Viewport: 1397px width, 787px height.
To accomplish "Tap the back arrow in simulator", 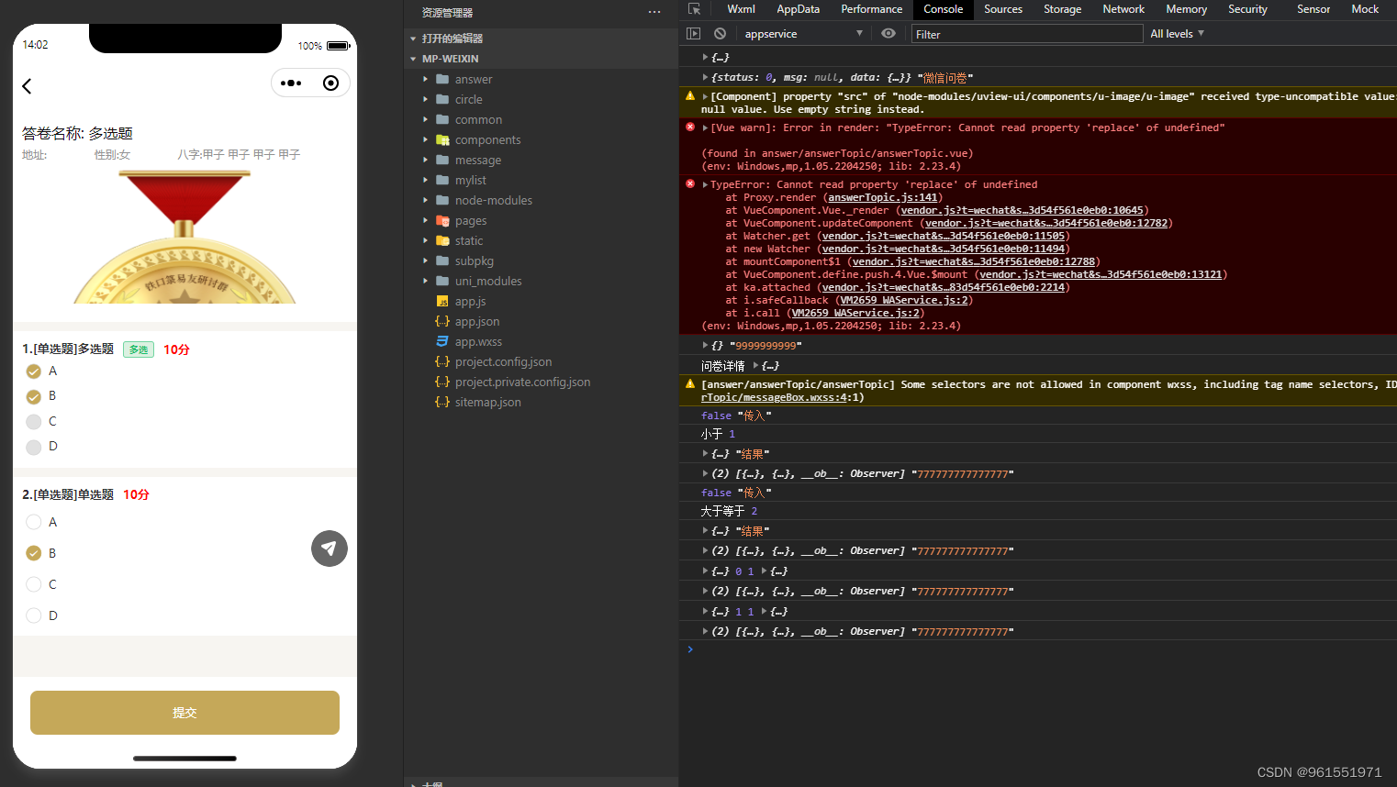I will [27, 86].
